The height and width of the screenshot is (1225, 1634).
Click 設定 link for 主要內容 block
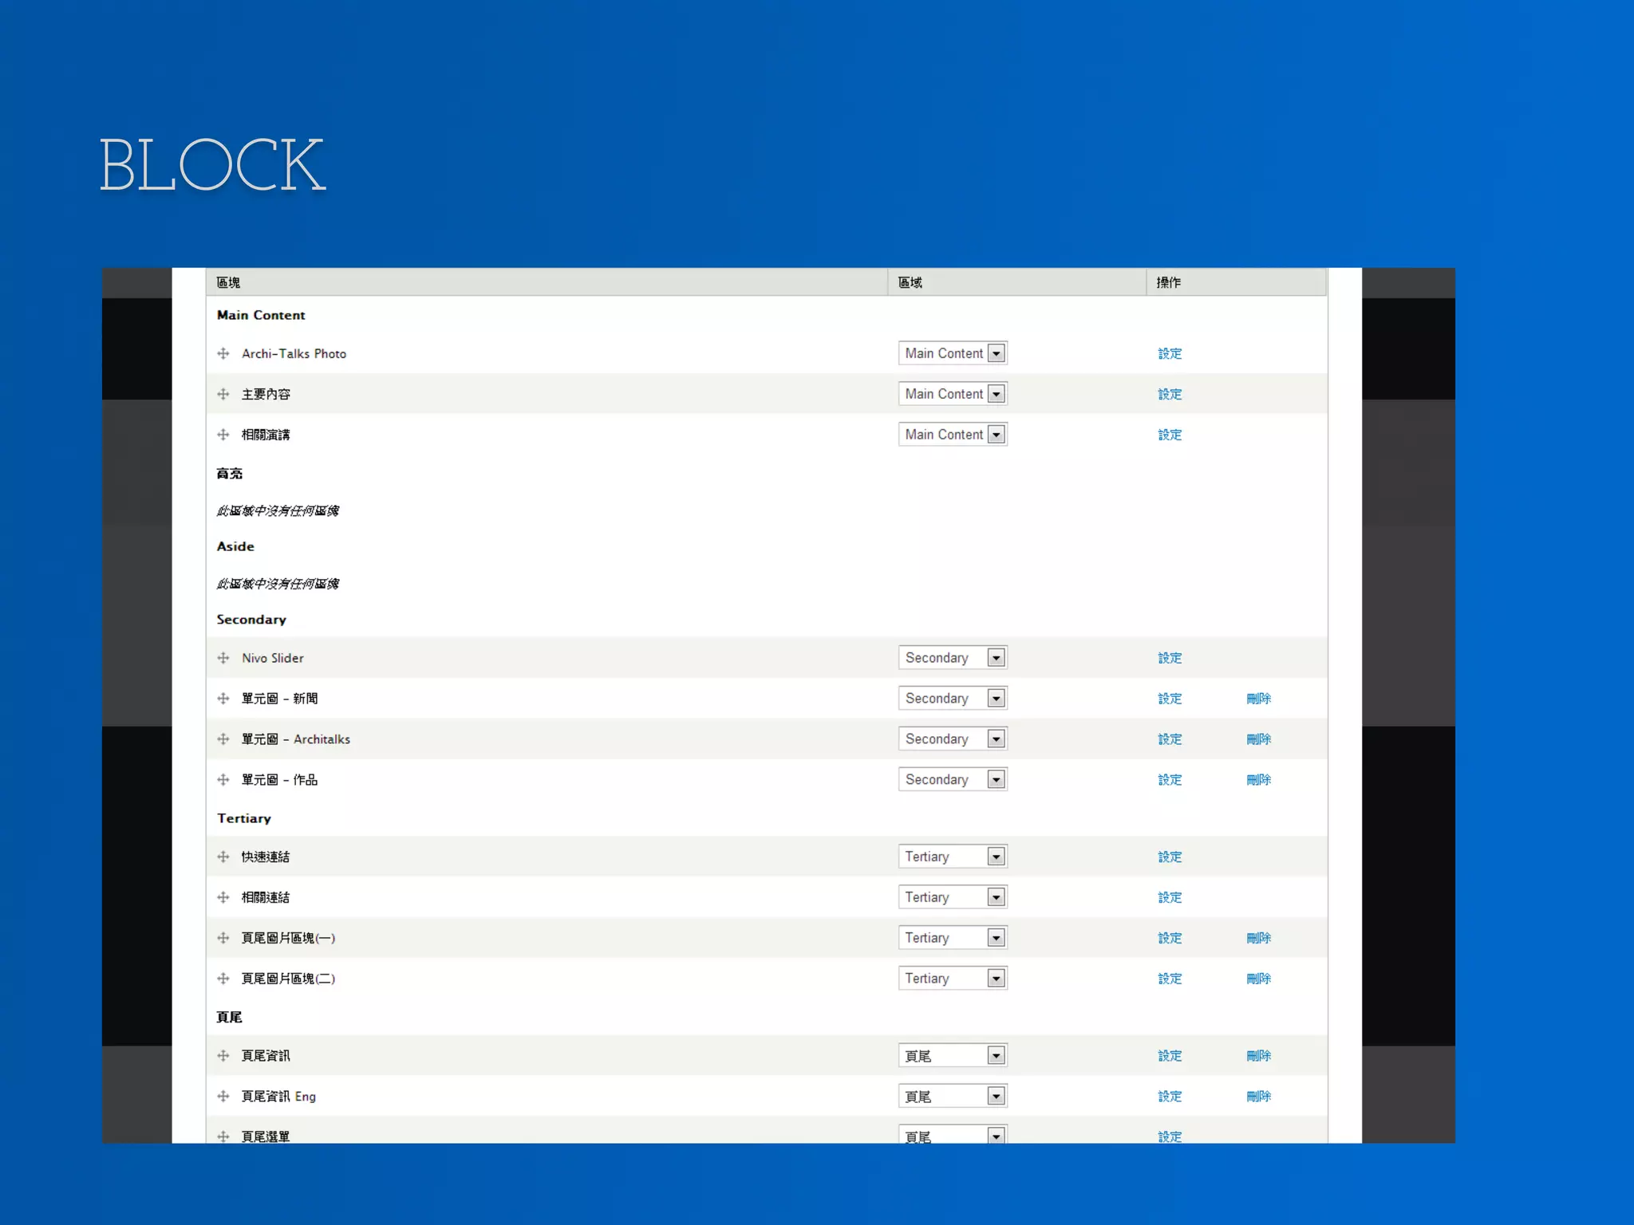[1170, 394]
